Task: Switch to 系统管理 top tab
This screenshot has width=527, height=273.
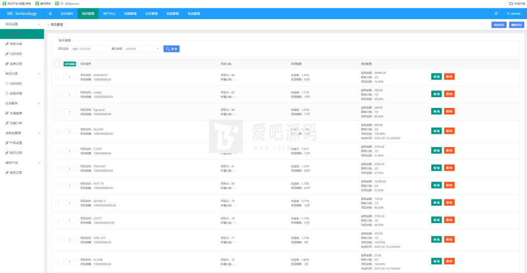Action: point(194,14)
